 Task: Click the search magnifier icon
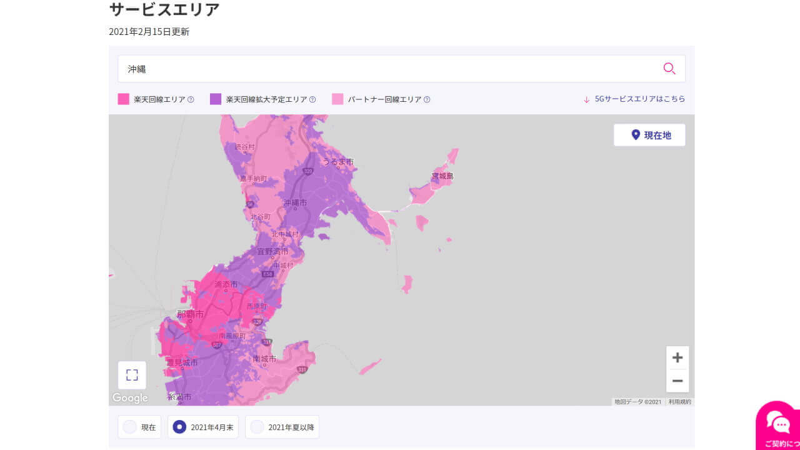point(669,69)
